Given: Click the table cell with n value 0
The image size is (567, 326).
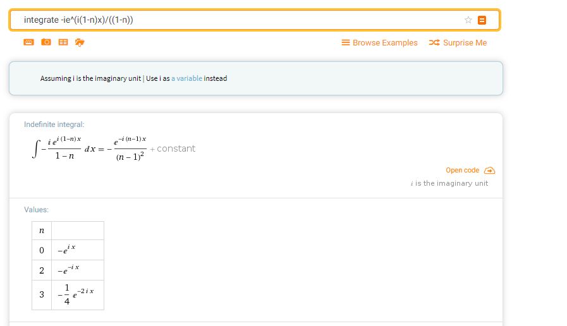Looking at the screenshot, I should point(42,250).
